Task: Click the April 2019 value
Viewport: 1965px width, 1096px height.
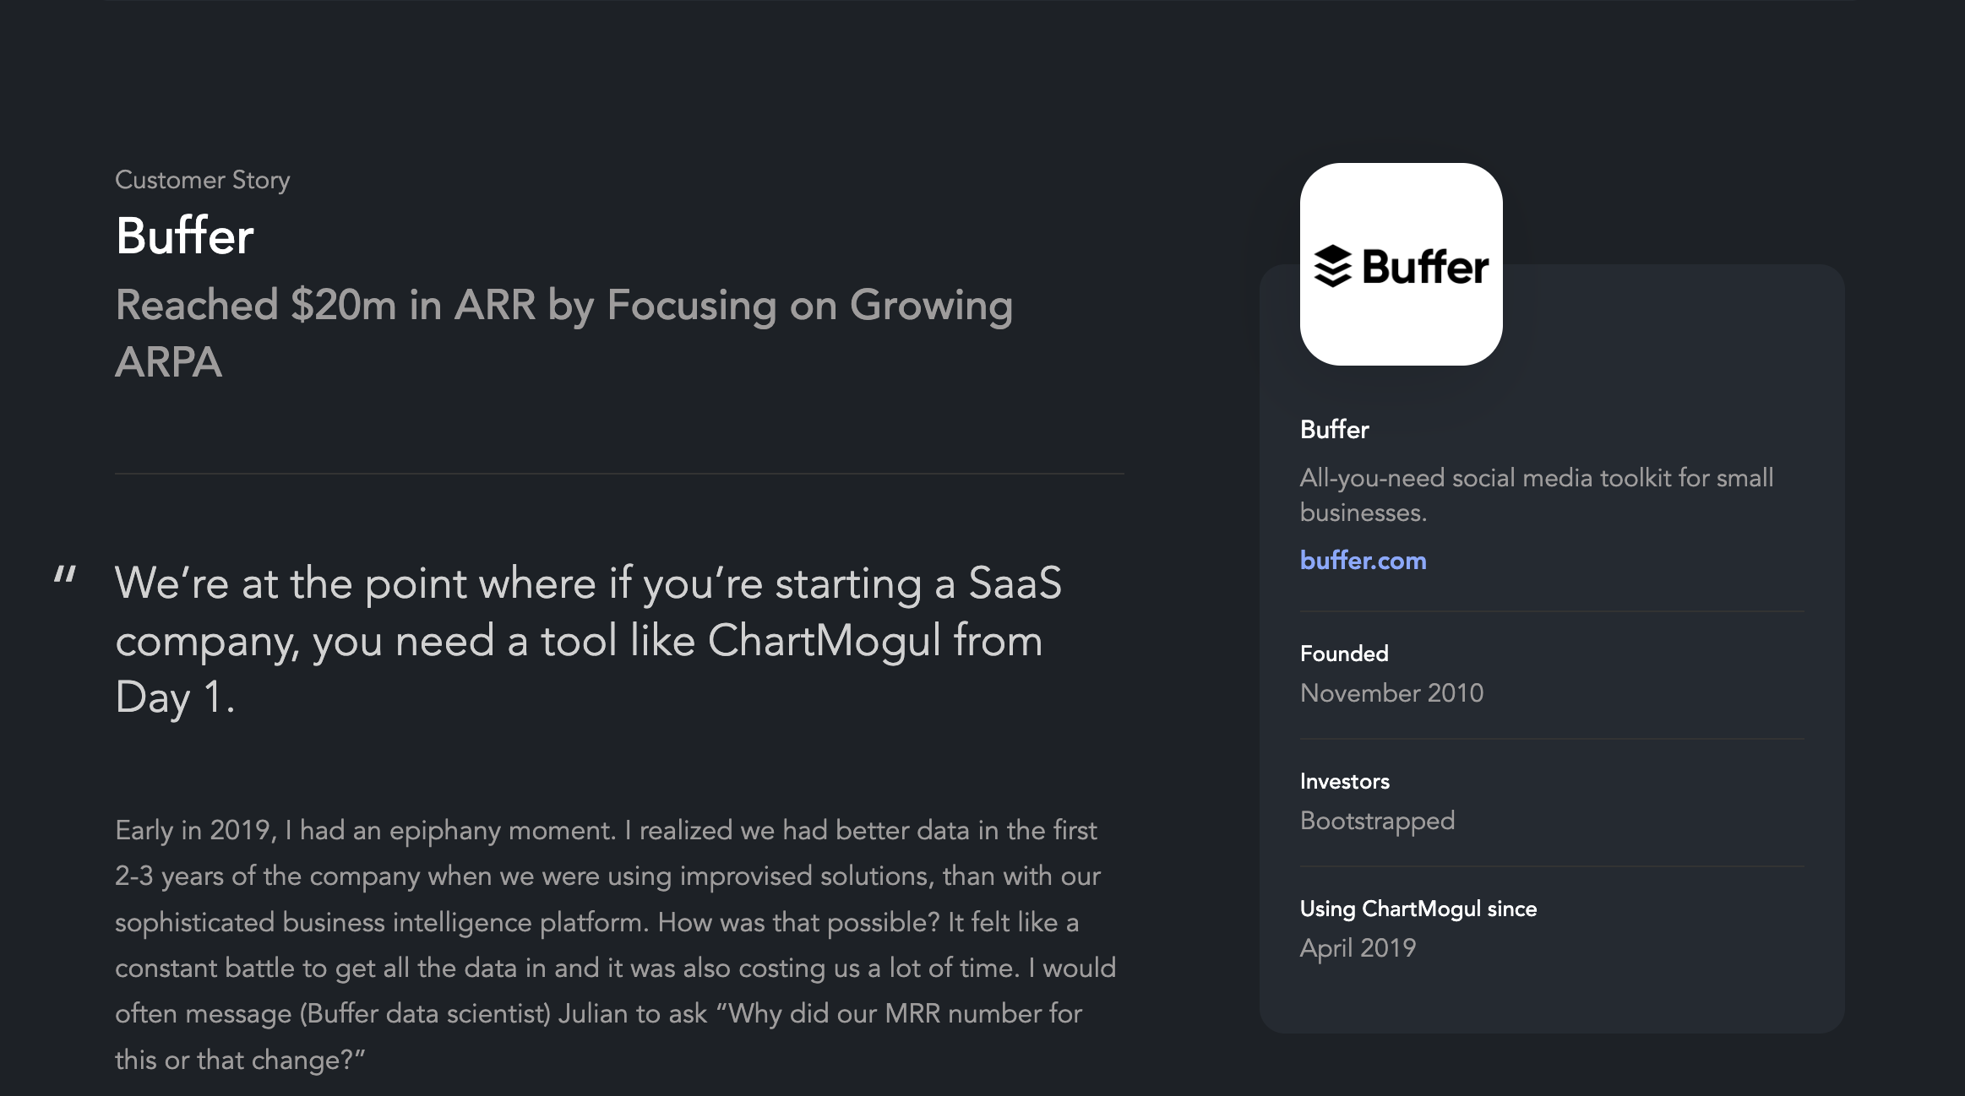Action: pos(1358,947)
